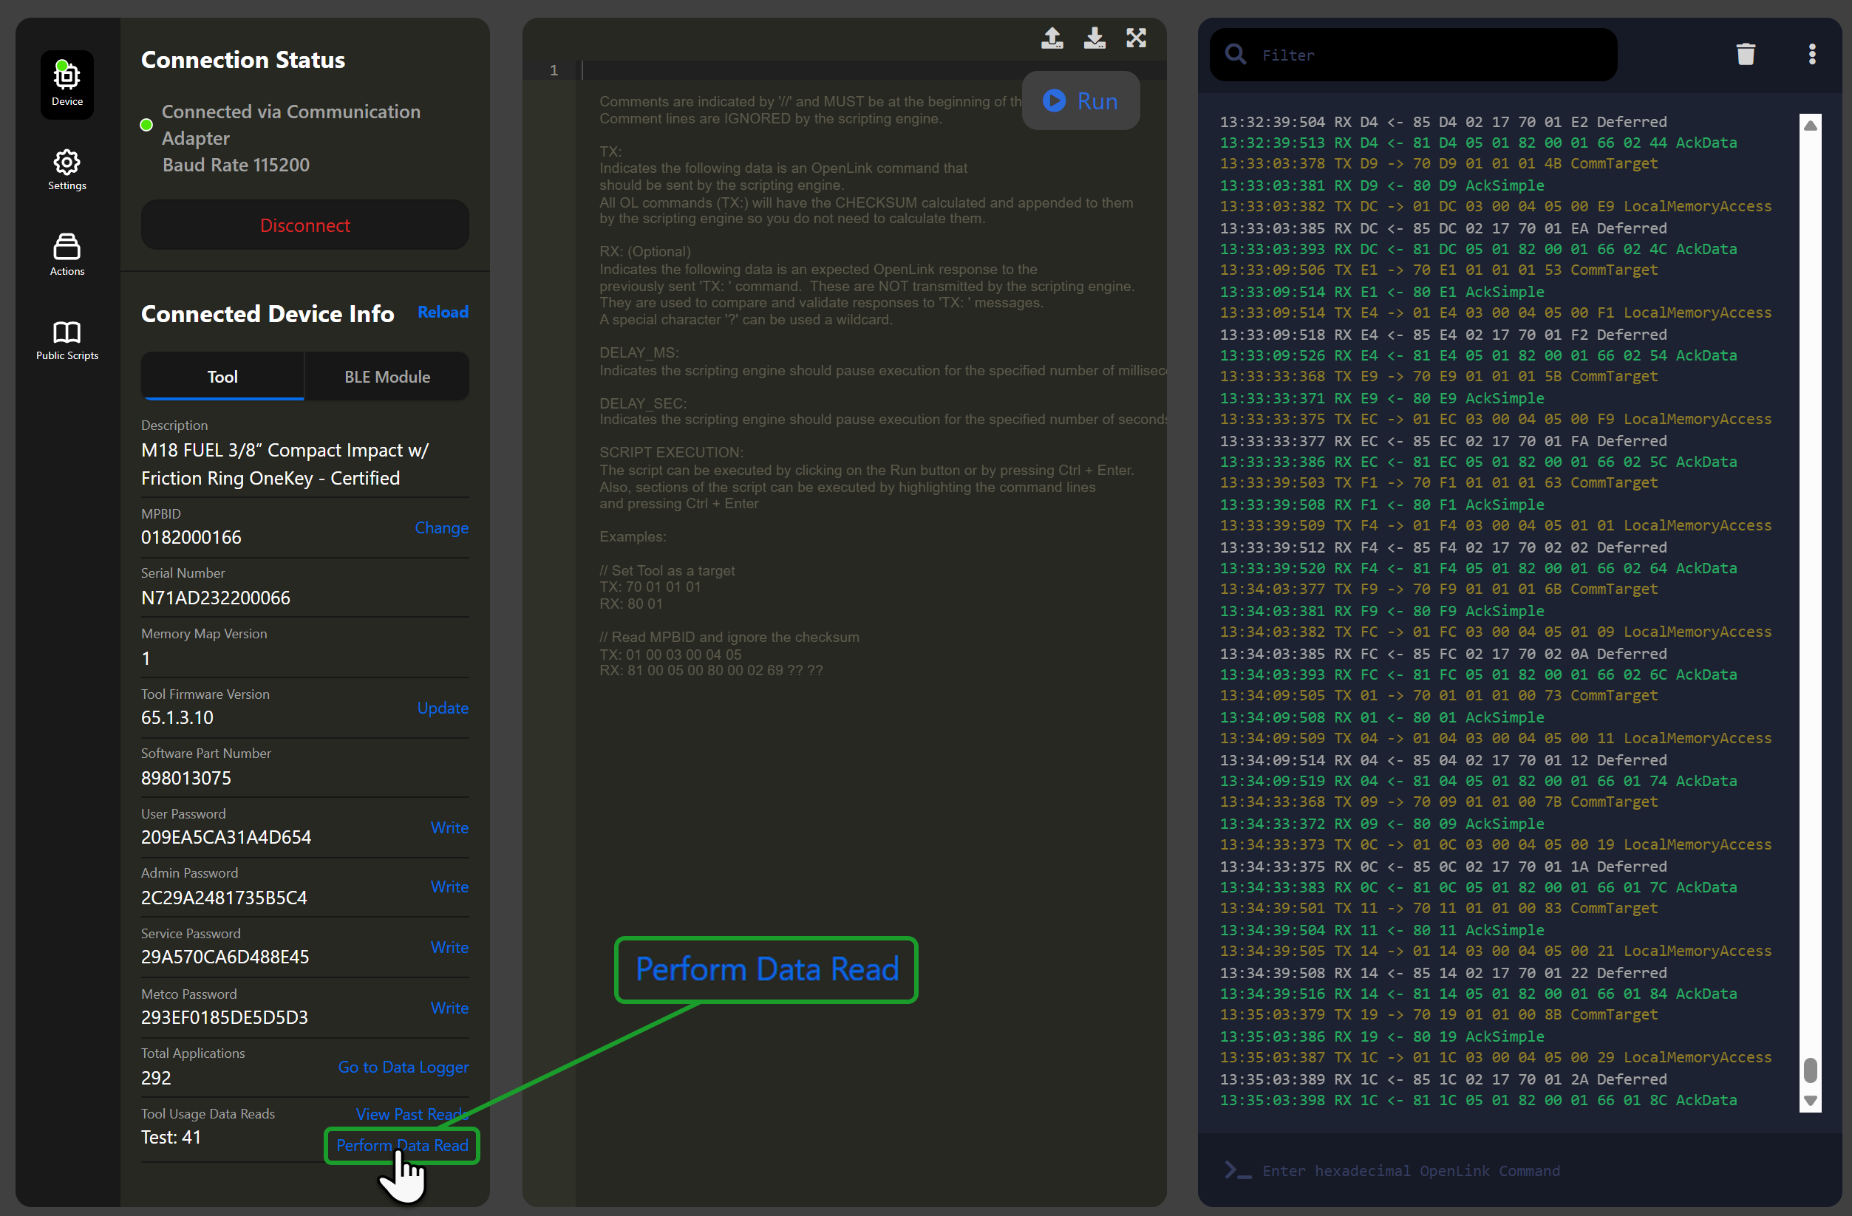Click the log scrollbar thumb
Viewport: 1852px width, 1216px height.
click(x=1810, y=1069)
